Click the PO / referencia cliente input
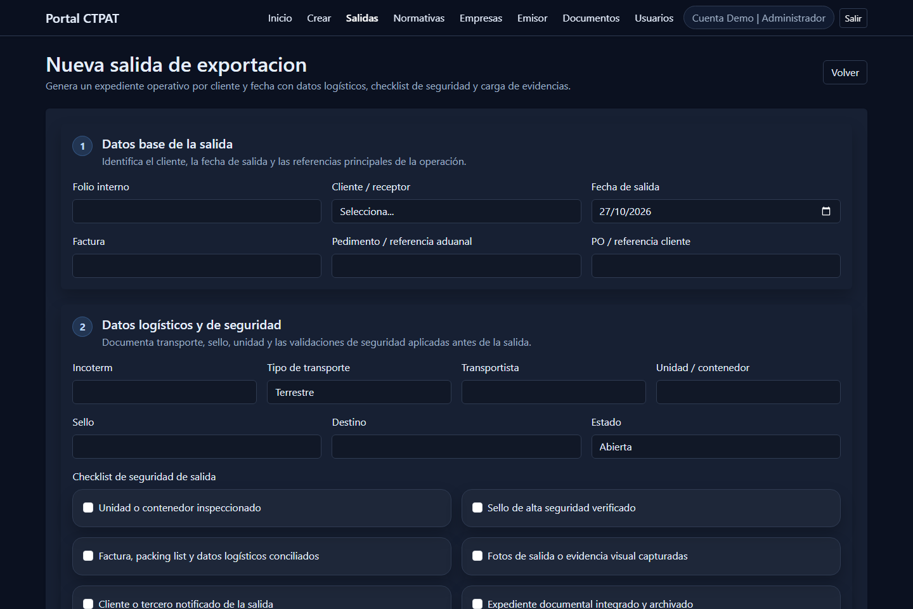Image resolution: width=913 pixels, height=609 pixels. pyautogui.click(x=716, y=266)
